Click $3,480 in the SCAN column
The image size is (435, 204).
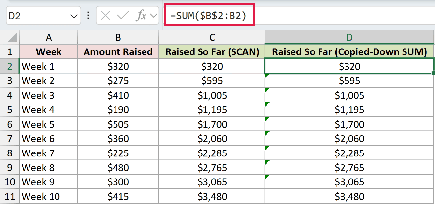pos(212,197)
